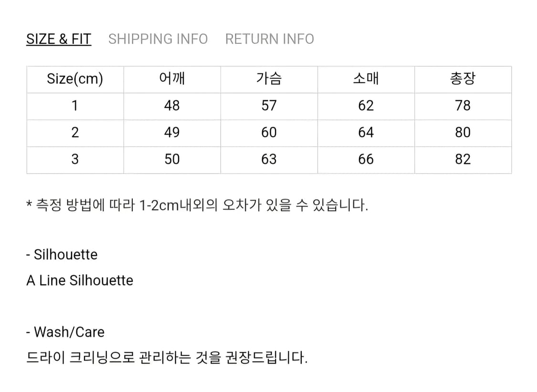Select the dry cleaning recommendation text

click(x=167, y=357)
